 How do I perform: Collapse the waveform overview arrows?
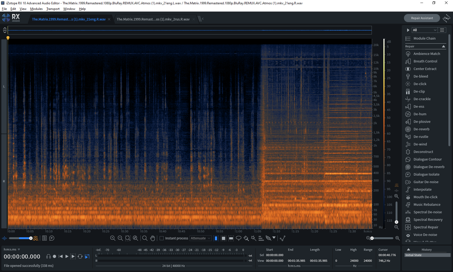[5, 30]
